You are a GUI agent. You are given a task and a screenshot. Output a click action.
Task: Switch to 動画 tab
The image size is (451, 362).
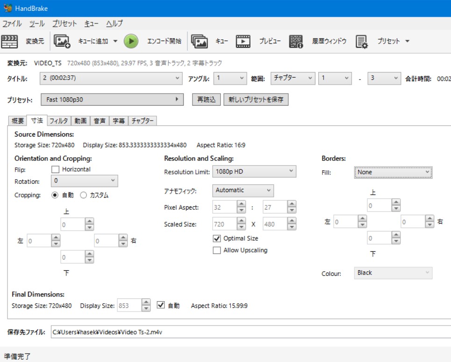coord(80,121)
